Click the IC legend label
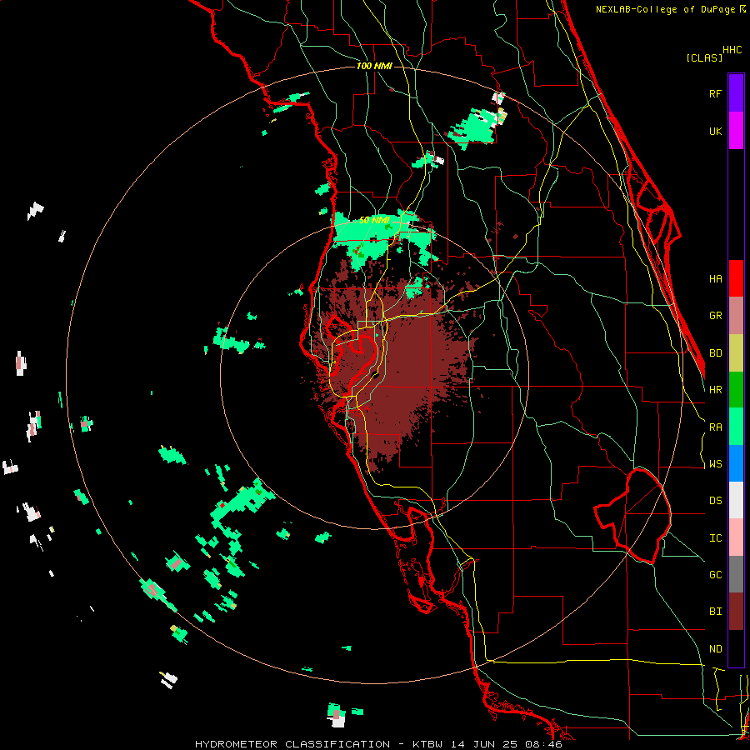750x750 pixels. (715, 538)
